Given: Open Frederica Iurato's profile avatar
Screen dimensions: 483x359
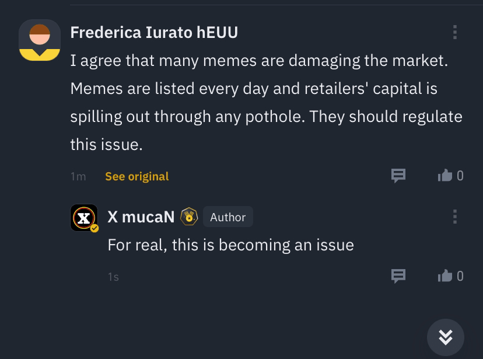Looking at the screenshot, I should [40, 40].
